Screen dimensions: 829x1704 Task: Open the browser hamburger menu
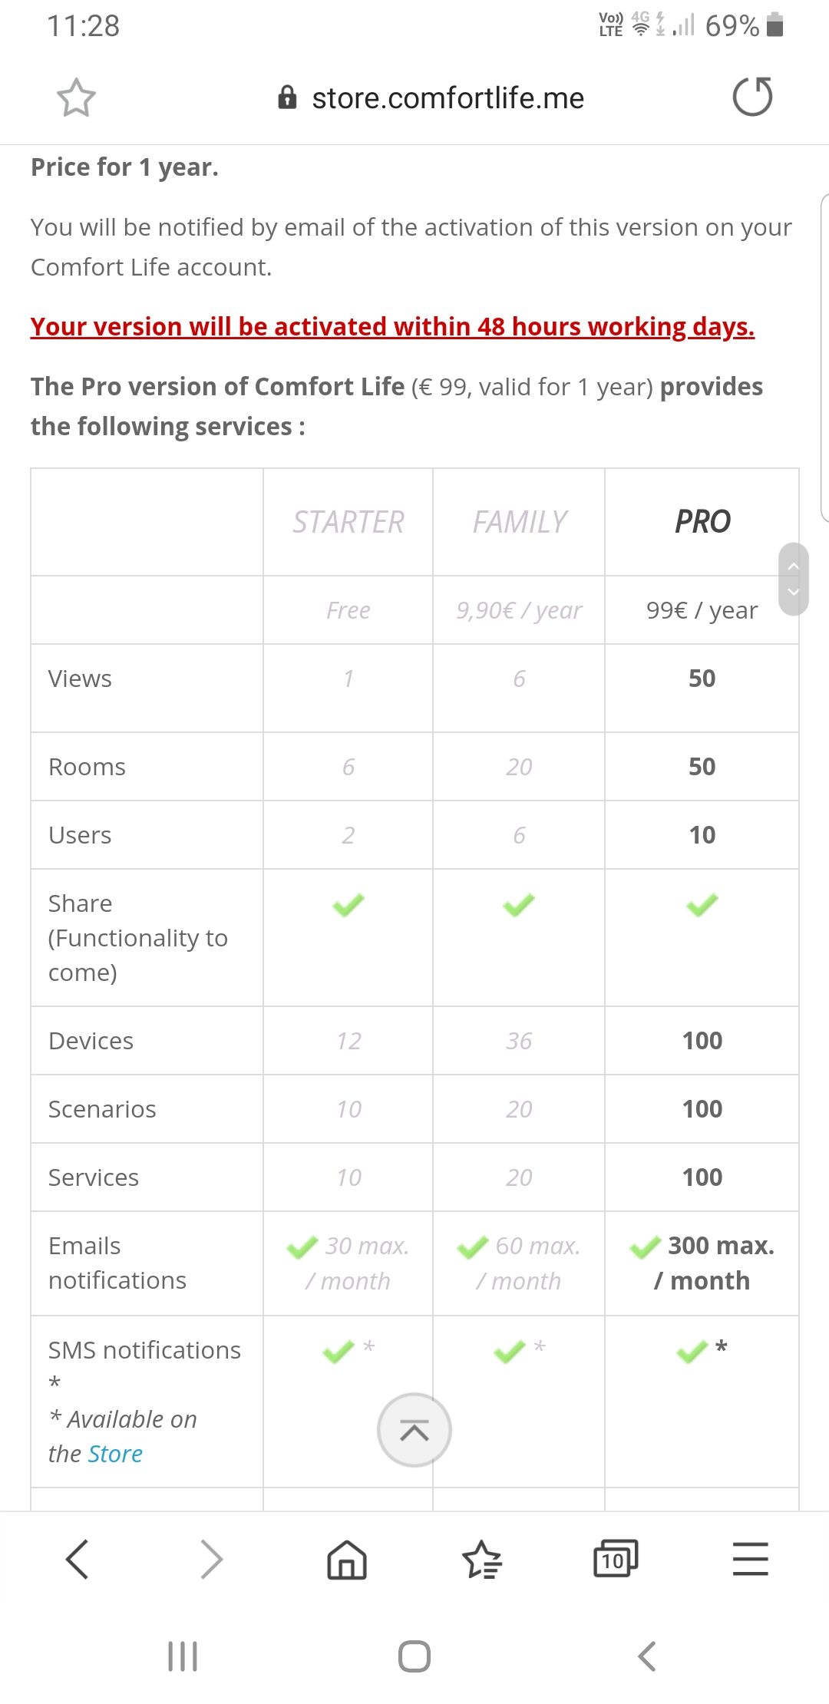[750, 1559]
